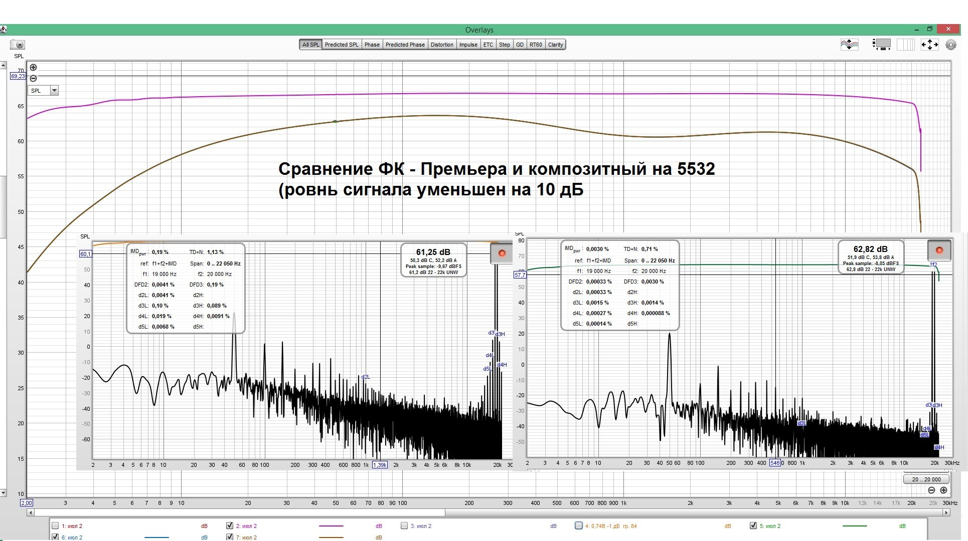Click the left arrow of the horizontal scrollbar
The height and width of the screenshot is (541, 968).
(31, 512)
